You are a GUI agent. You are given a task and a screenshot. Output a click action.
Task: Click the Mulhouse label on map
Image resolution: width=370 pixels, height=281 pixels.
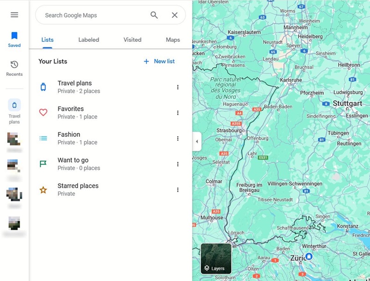point(212,217)
